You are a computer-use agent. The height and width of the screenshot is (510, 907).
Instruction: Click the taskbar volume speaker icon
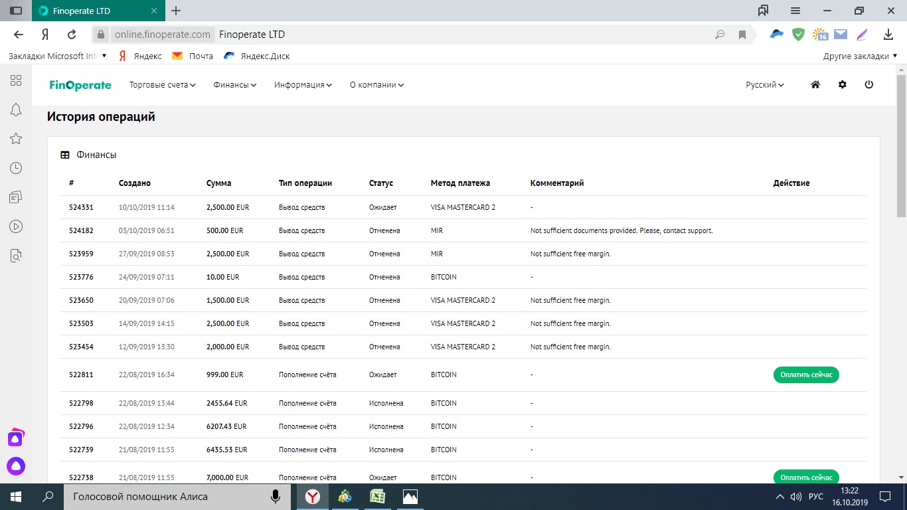click(796, 496)
